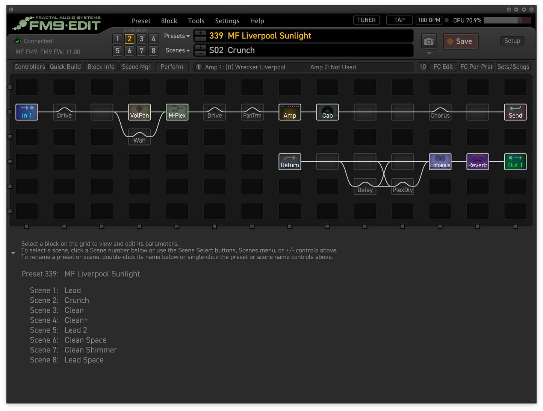
Task: Collapse the help text disclosure triangle
Action: [x=13, y=253]
